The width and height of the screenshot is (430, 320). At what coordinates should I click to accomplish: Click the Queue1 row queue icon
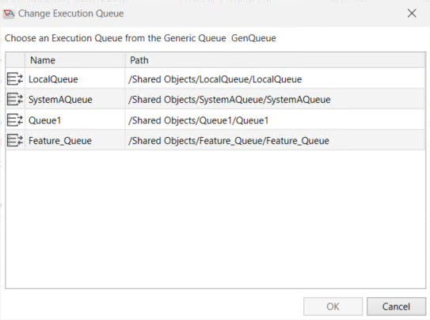pos(15,120)
